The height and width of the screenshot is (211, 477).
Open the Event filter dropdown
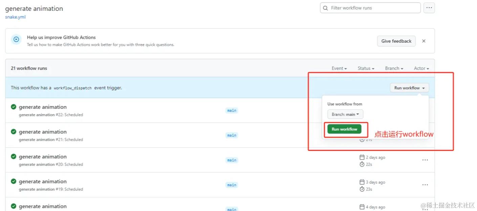point(339,68)
